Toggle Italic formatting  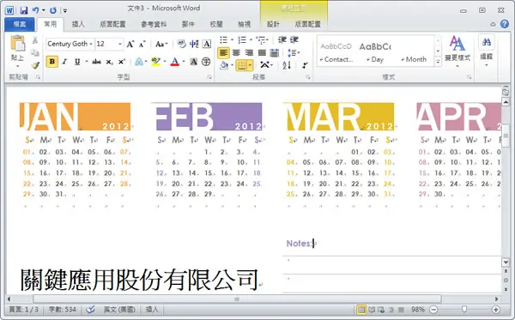(x=64, y=62)
